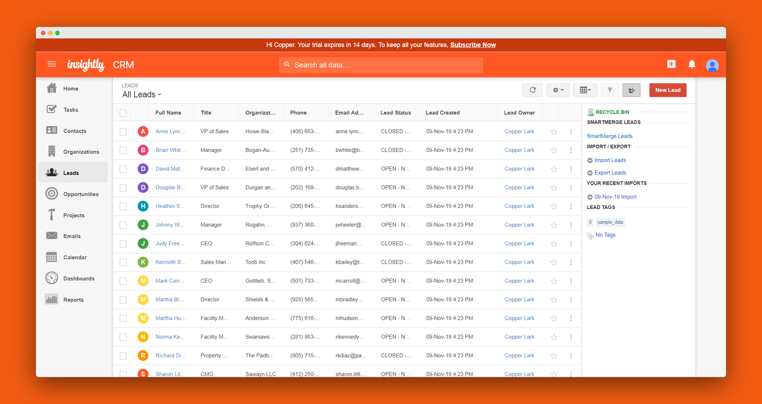Open the row menu for Johnny Wheeler
Image resolution: width=762 pixels, height=404 pixels.
click(571, 225)
